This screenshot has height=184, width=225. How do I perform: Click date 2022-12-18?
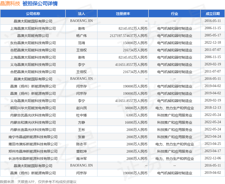(213, 42)
